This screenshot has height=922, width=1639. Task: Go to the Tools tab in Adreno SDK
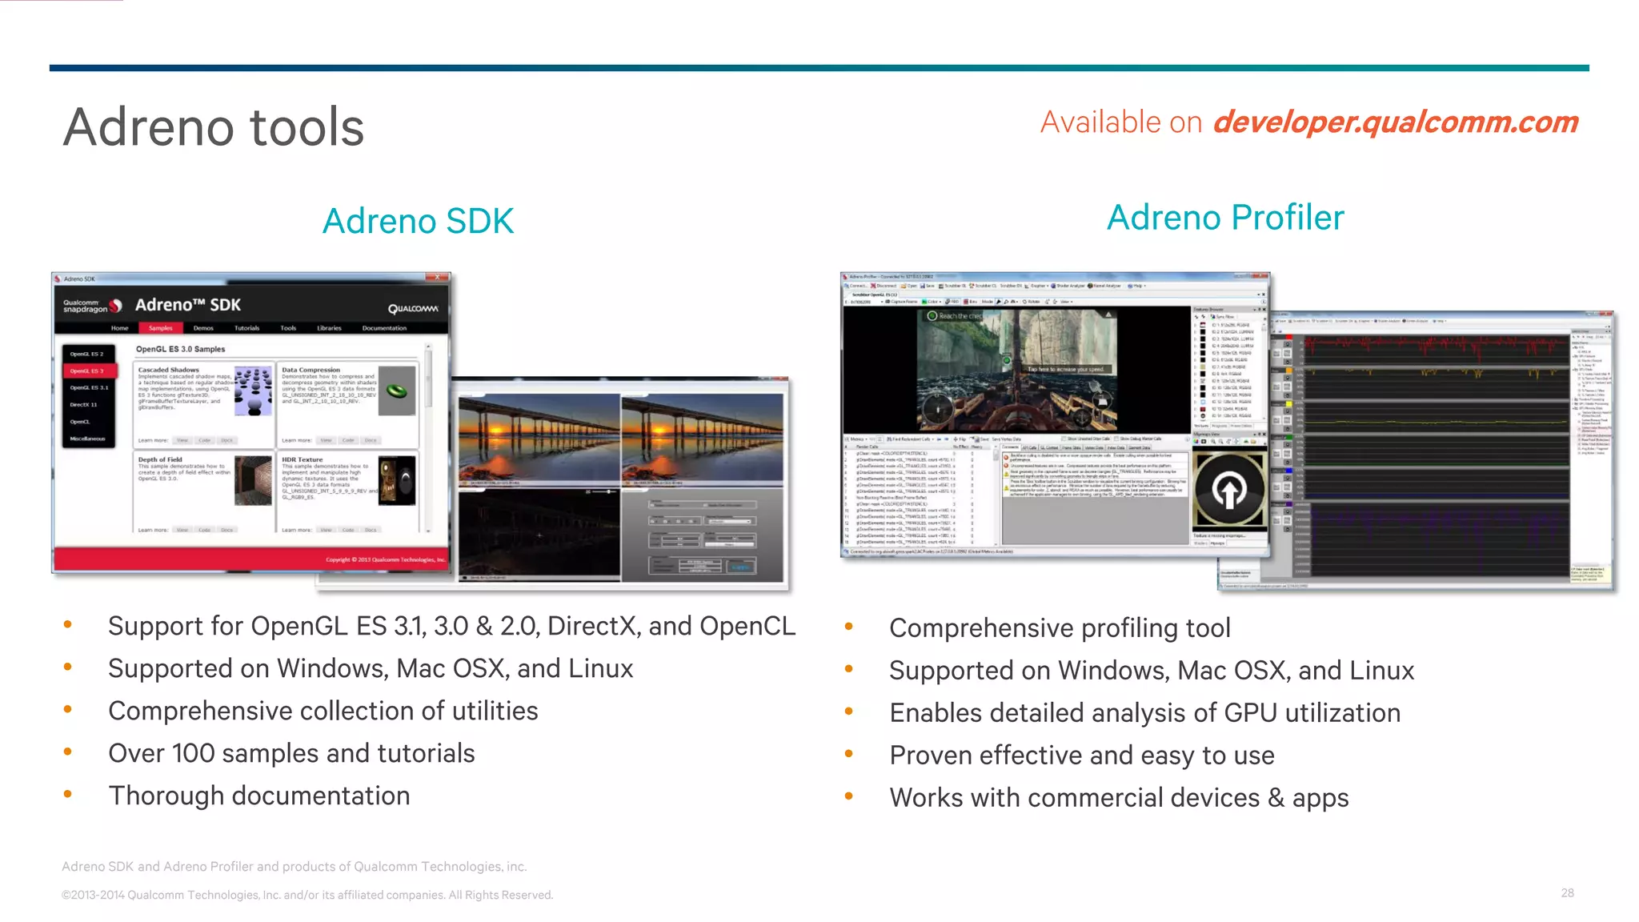[288, 328]
